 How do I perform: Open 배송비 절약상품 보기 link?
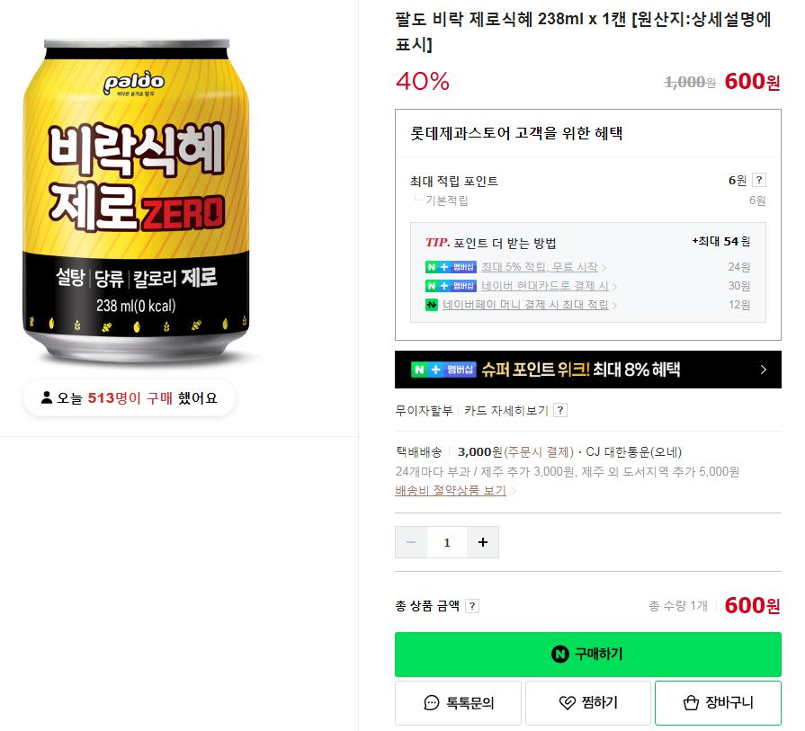click(451, 491)
